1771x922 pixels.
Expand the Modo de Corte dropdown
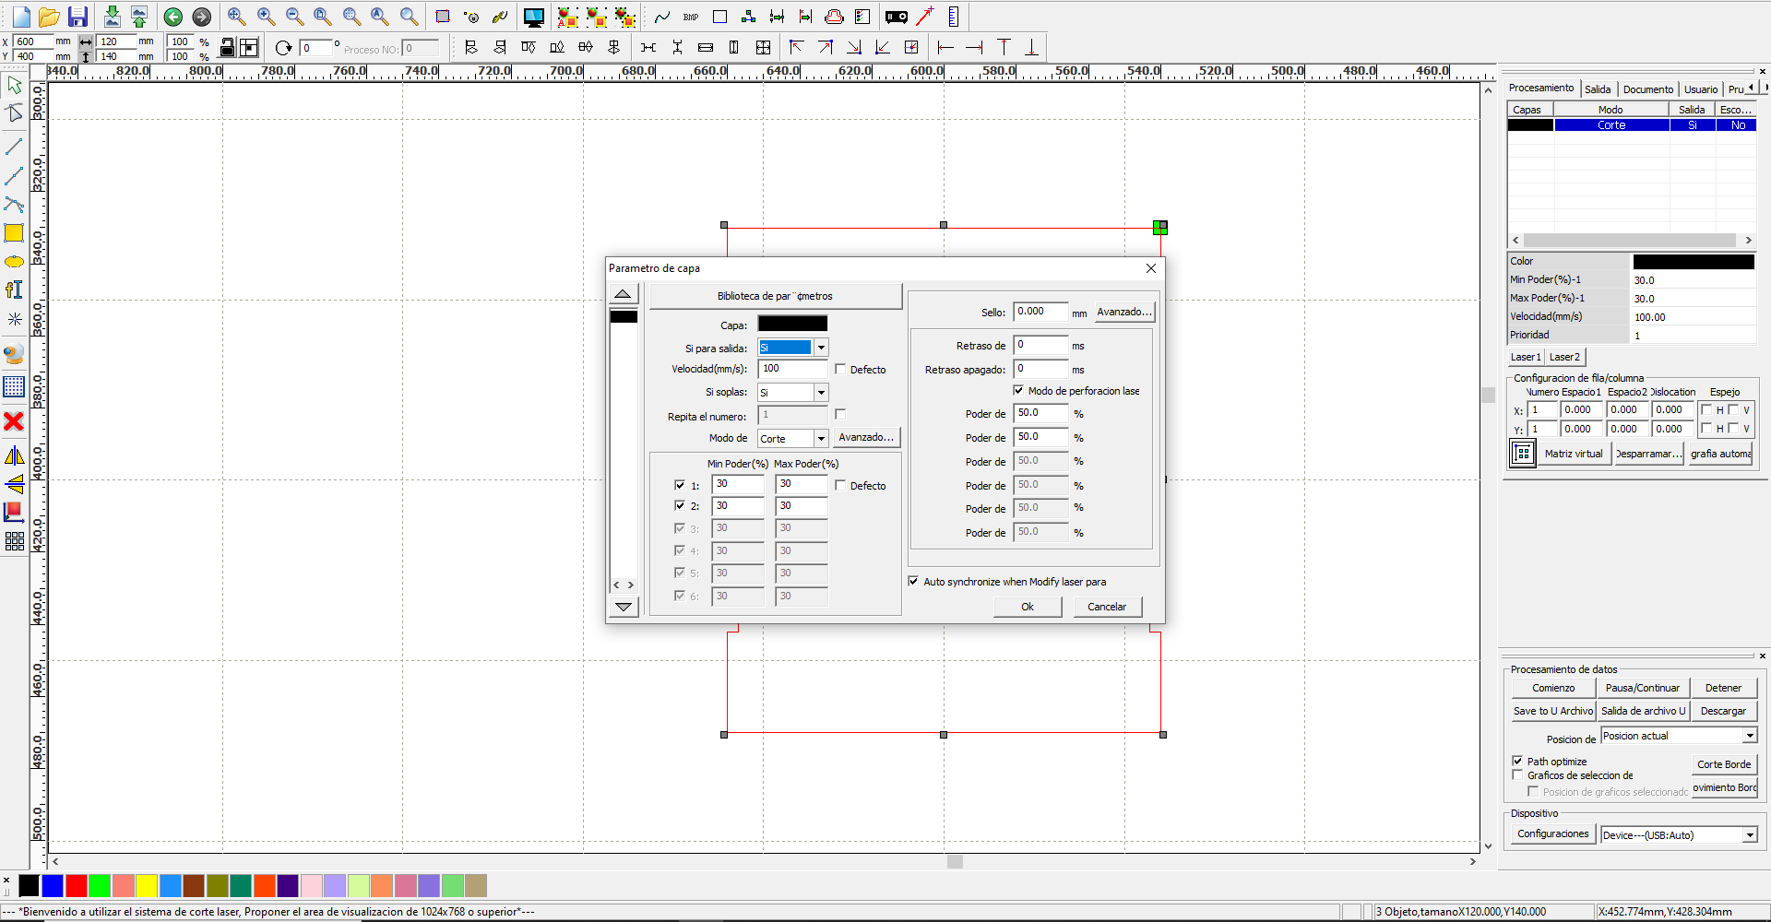[820, 439]
